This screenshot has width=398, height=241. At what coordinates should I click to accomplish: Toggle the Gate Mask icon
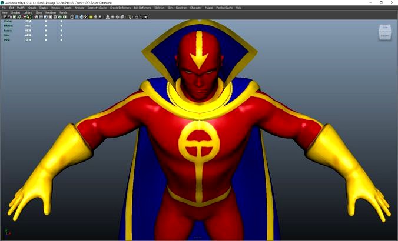click(50, 17)
